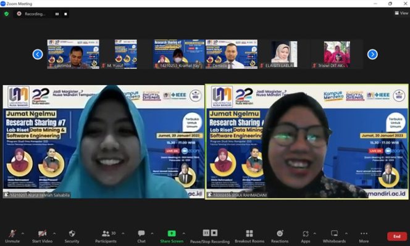Expand apps options arrow

click(x=314, y=234)
